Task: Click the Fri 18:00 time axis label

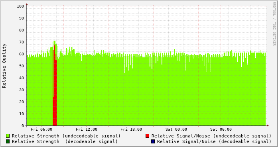Action: (x=131, y=129)
